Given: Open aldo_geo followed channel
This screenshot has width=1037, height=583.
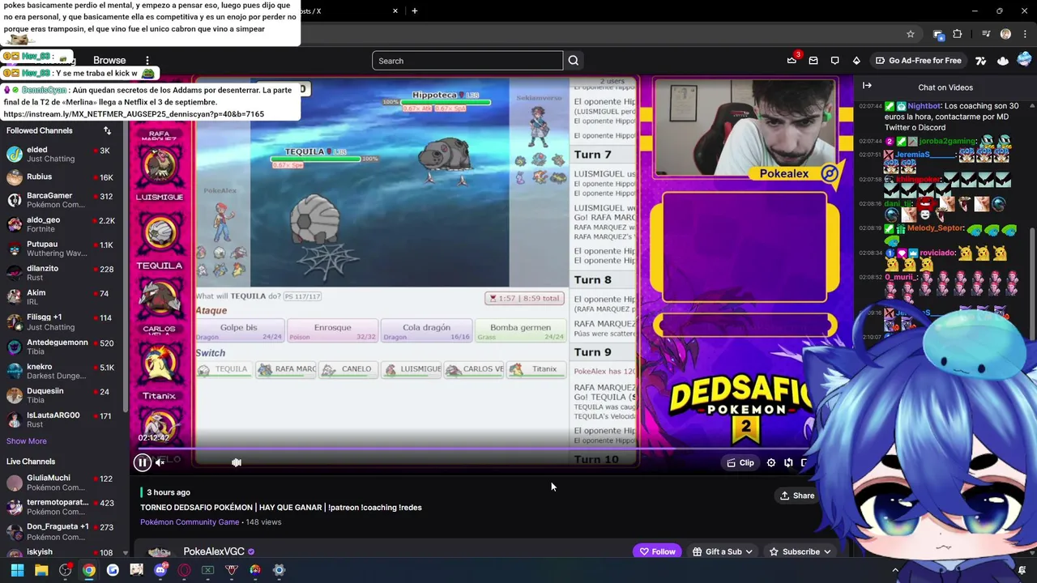Looking at the screenshot, I should [x=62, y=224].
